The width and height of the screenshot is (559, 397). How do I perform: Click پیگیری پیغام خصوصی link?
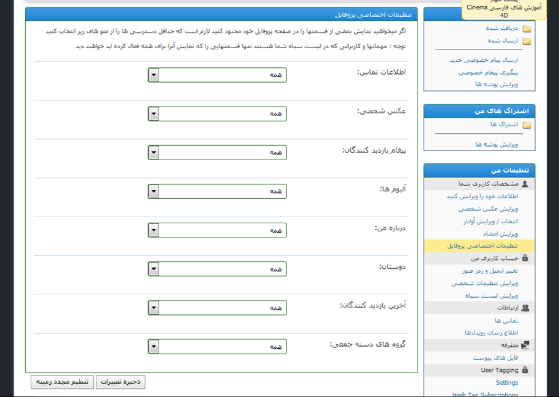point(488,73)
